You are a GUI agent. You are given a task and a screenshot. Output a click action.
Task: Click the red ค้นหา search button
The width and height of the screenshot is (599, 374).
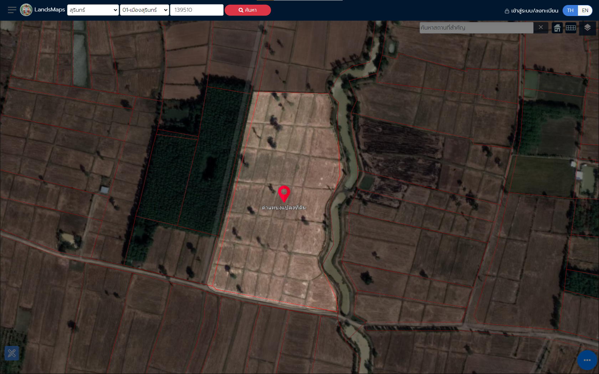coord(247,10)
